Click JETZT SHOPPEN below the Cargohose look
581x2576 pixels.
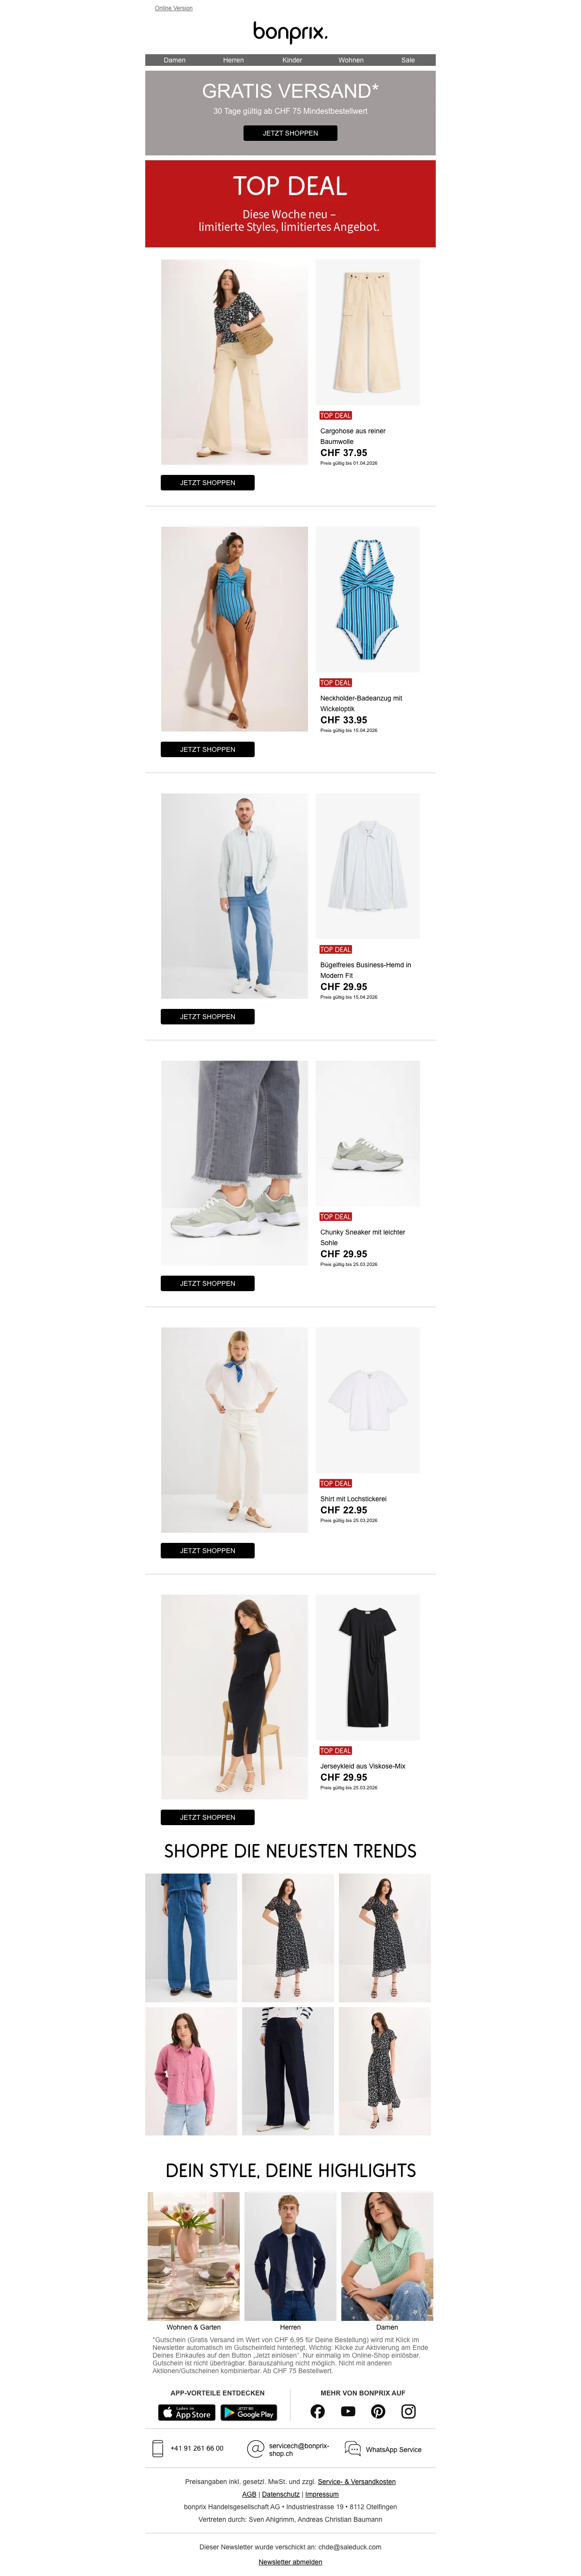click(207, 482)
